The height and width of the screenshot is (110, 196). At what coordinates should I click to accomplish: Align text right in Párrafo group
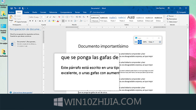point(69,21)
